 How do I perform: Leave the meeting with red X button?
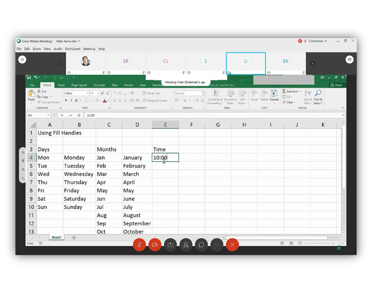pyautogui.click(x=232, y=245)
